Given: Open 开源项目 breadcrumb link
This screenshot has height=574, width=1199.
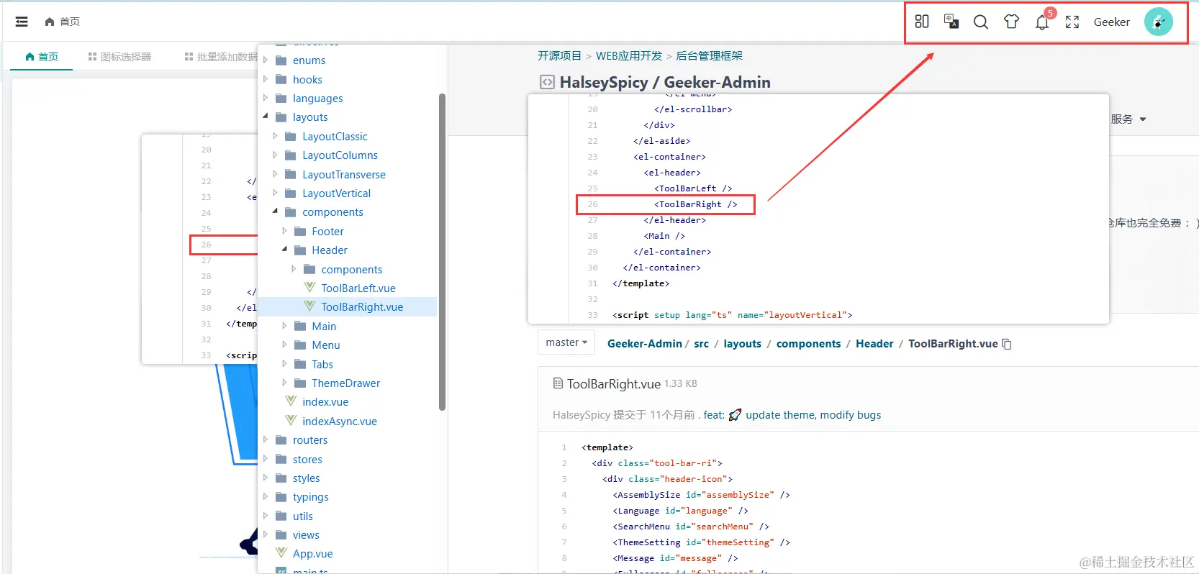Looking at the screenshot, I should (x=559, y=55).
